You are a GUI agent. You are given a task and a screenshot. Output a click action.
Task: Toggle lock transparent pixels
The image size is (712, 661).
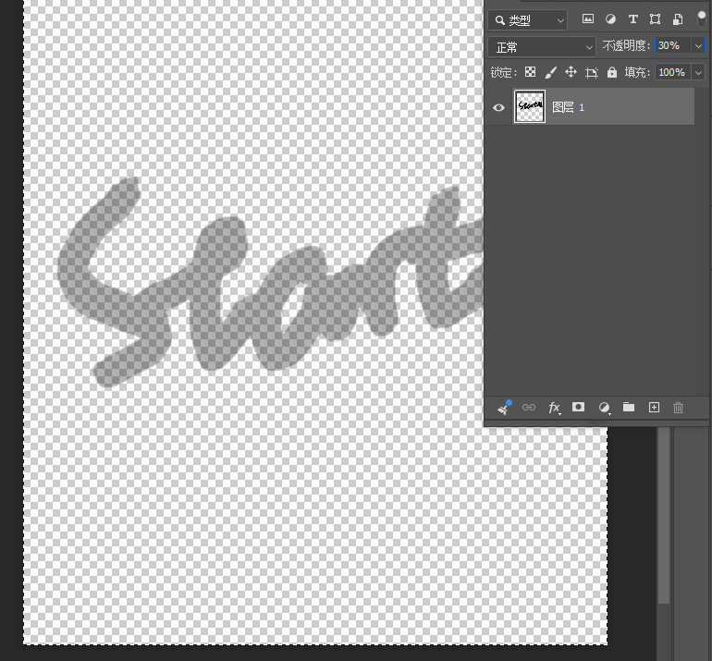530,72
